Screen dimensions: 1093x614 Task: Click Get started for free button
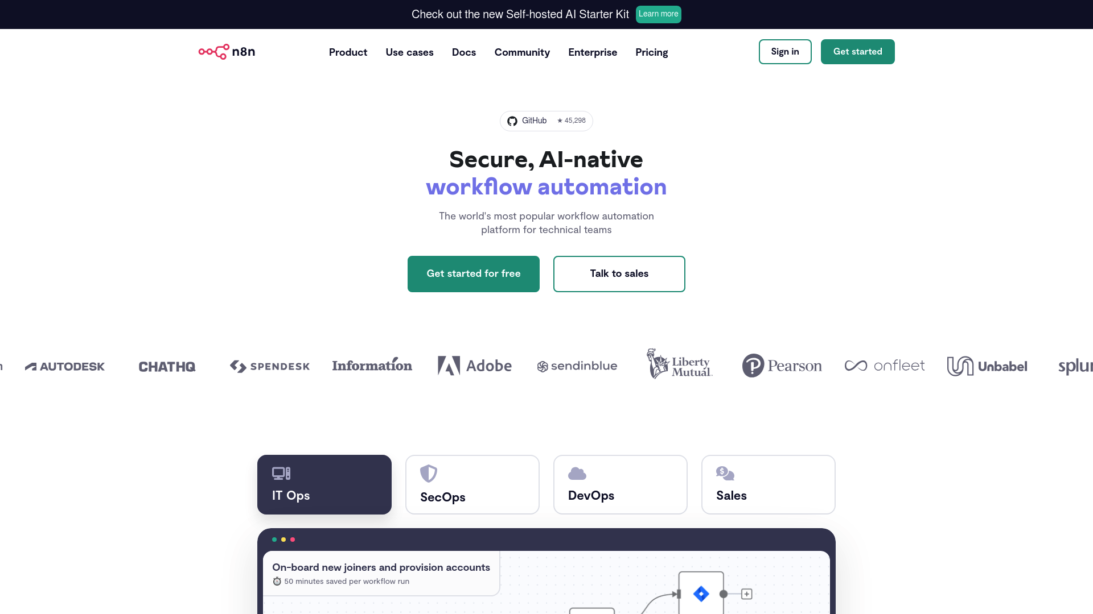tap(474, 273)
